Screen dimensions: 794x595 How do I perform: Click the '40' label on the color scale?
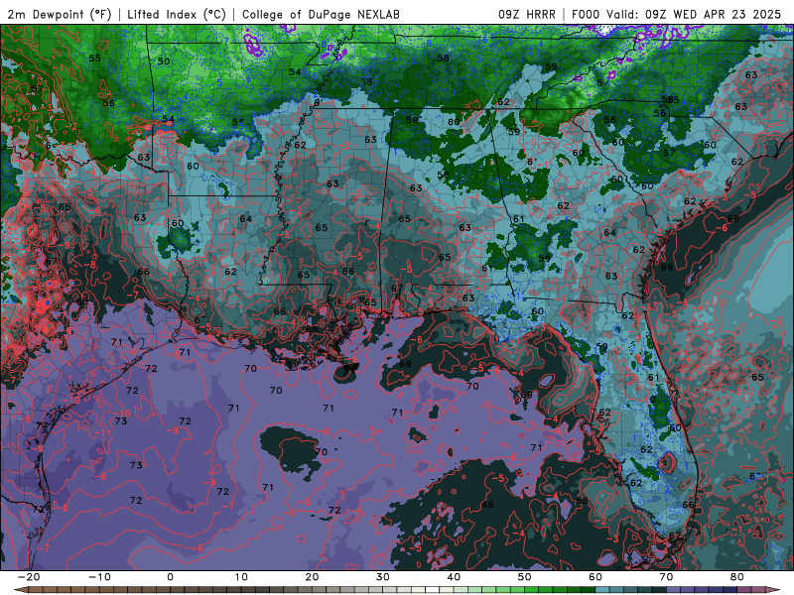(x=454, y=577)
